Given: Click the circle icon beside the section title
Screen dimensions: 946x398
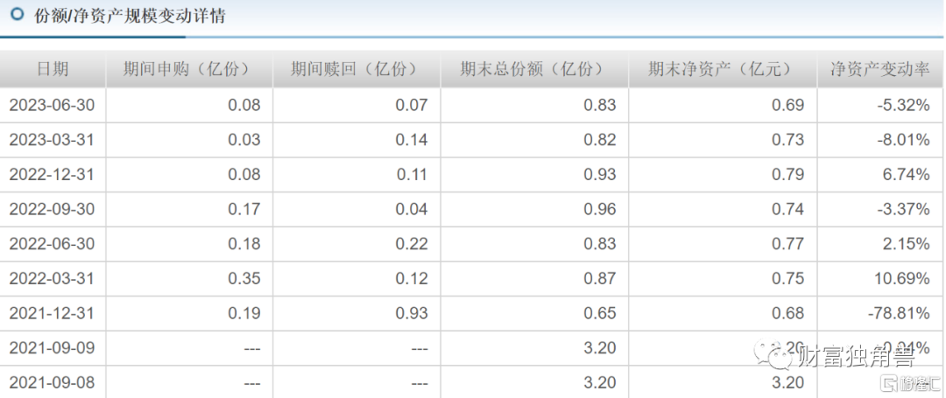Looking at the screenshot, I should pos(18,15).
